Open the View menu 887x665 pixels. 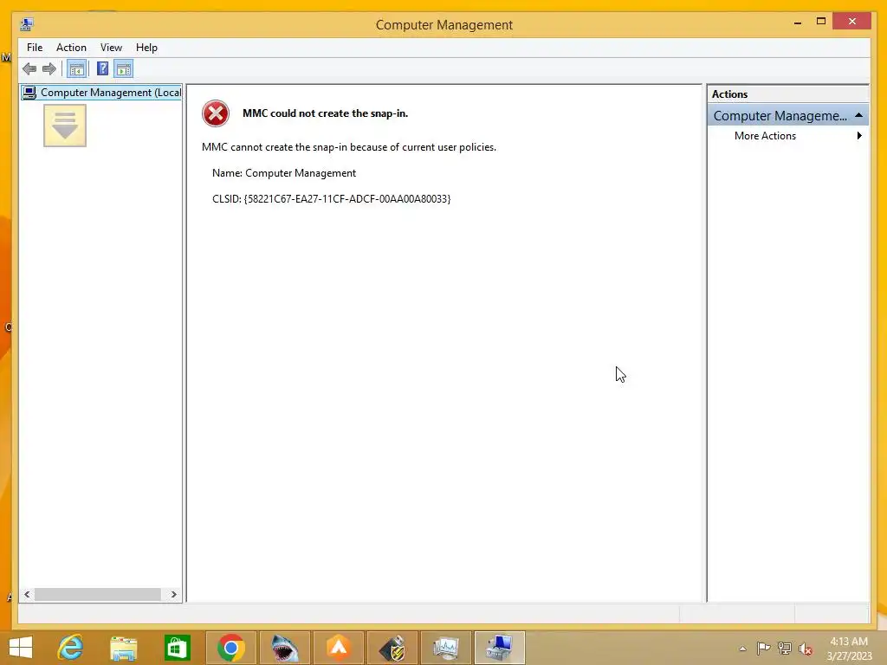111,48
